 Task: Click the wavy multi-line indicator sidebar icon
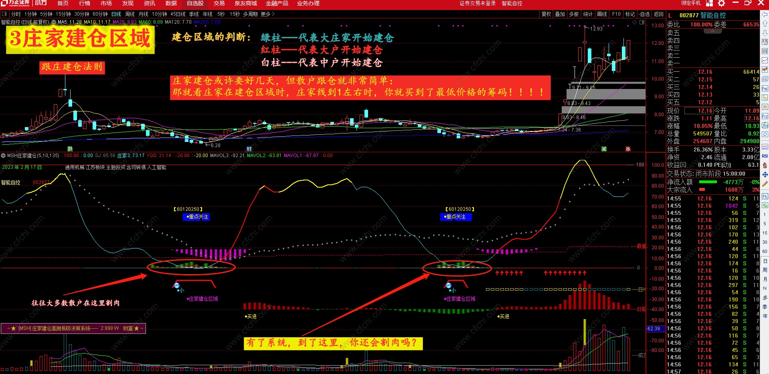point(765,147)
